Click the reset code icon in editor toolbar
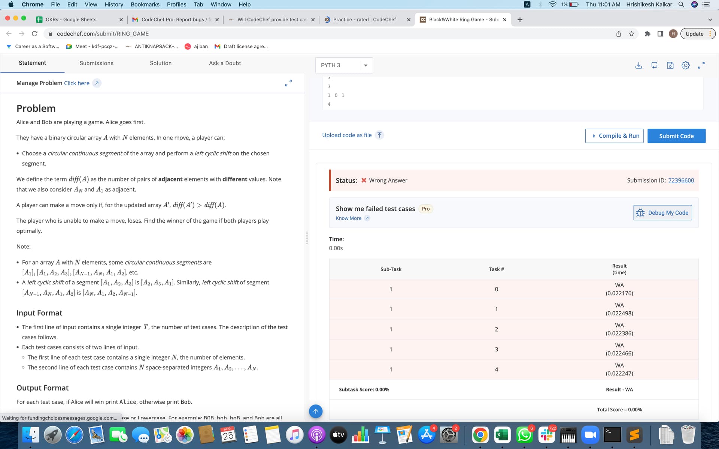The width and height of the screenshot is (719, 449). [x=654, y=65]
